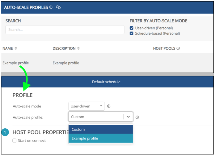Screen dimensions: 216x156
Task: Click info icon next to Auto-scale profile dropdown
Action: click(x=137, y=117)
